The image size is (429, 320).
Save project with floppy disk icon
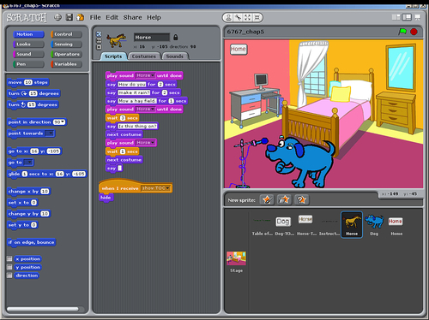click(x=69, y=17)
